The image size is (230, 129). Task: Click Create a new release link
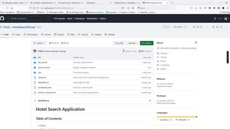pyautogui.click(x=164, y=86)
